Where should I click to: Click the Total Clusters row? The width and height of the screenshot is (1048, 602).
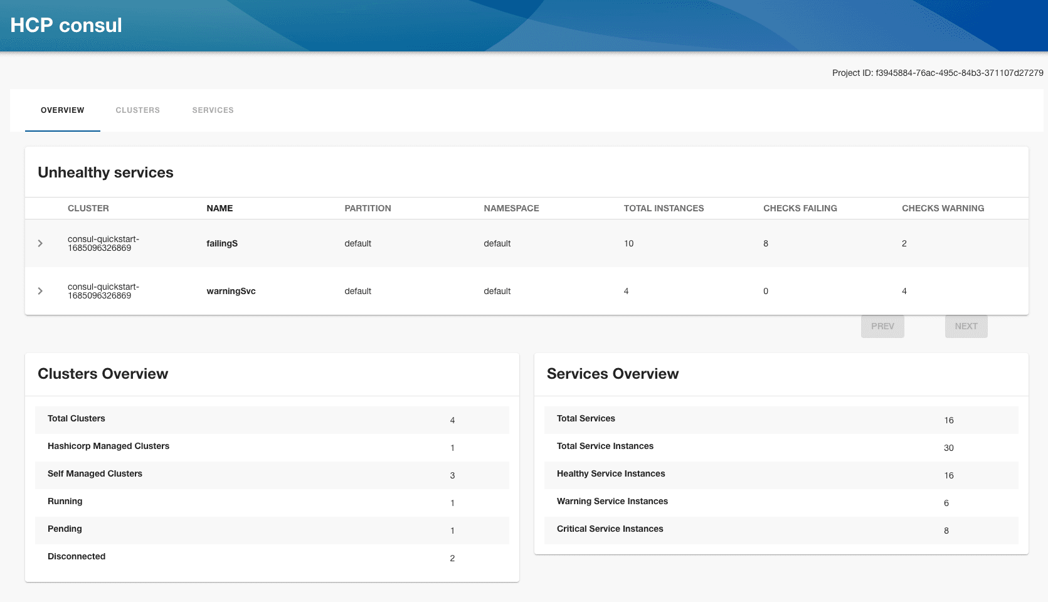pyautogui.click(x=272, y=420)
